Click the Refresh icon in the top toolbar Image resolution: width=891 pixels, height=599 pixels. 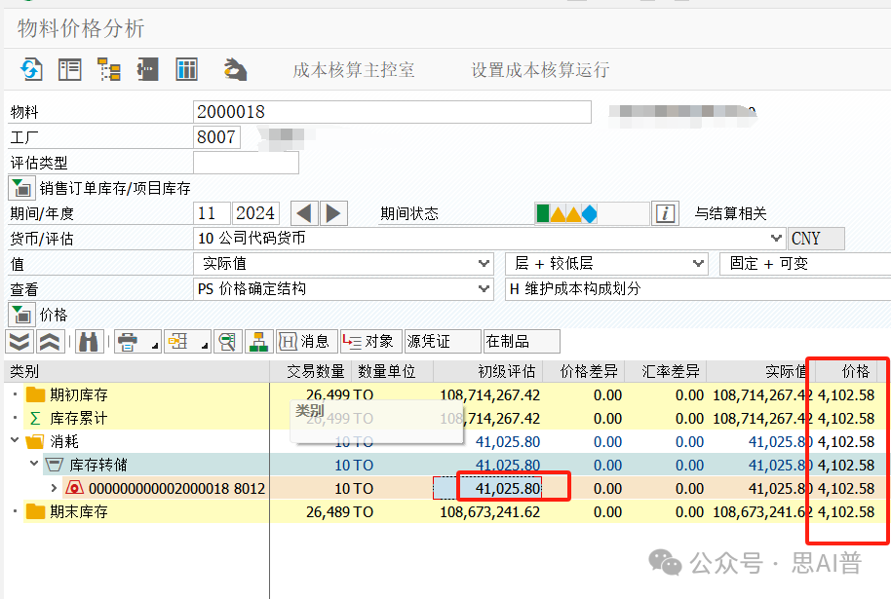click(x=31, y=69)
